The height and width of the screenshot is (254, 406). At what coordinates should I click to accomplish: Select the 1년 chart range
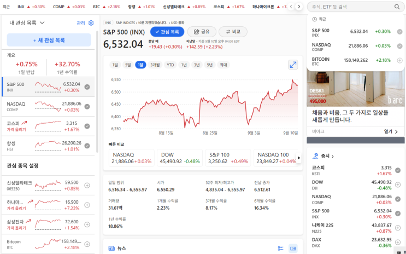coord(184,65)
